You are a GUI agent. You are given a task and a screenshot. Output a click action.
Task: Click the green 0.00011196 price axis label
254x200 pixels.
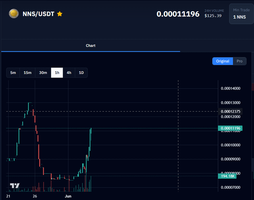coord(230,128)
